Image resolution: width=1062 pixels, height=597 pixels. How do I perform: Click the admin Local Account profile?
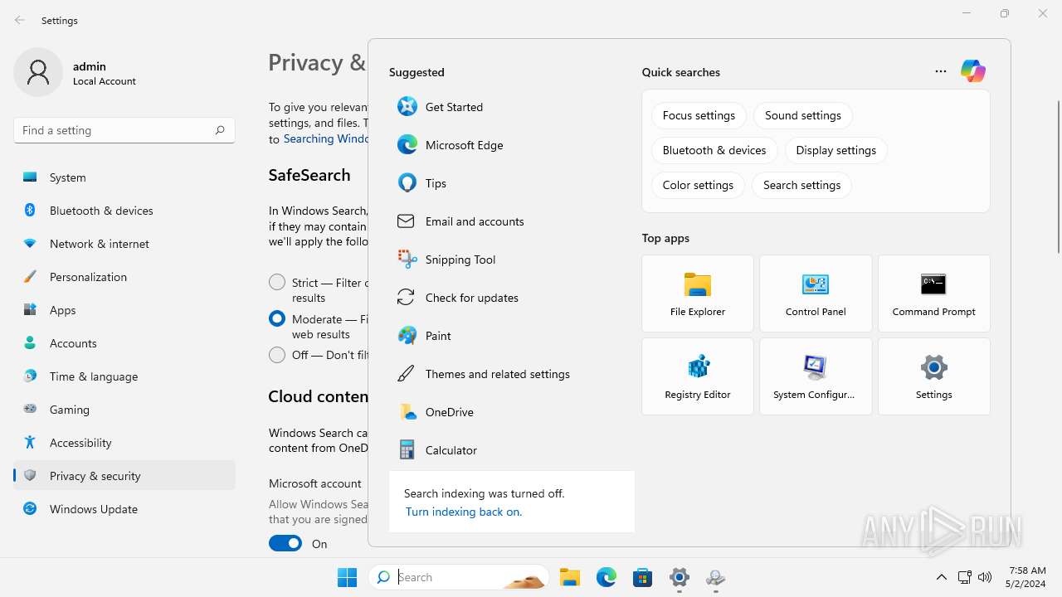(76, 73)
